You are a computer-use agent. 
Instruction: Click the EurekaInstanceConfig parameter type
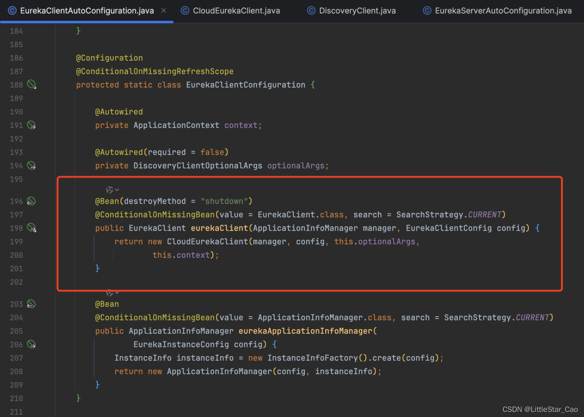181,344
